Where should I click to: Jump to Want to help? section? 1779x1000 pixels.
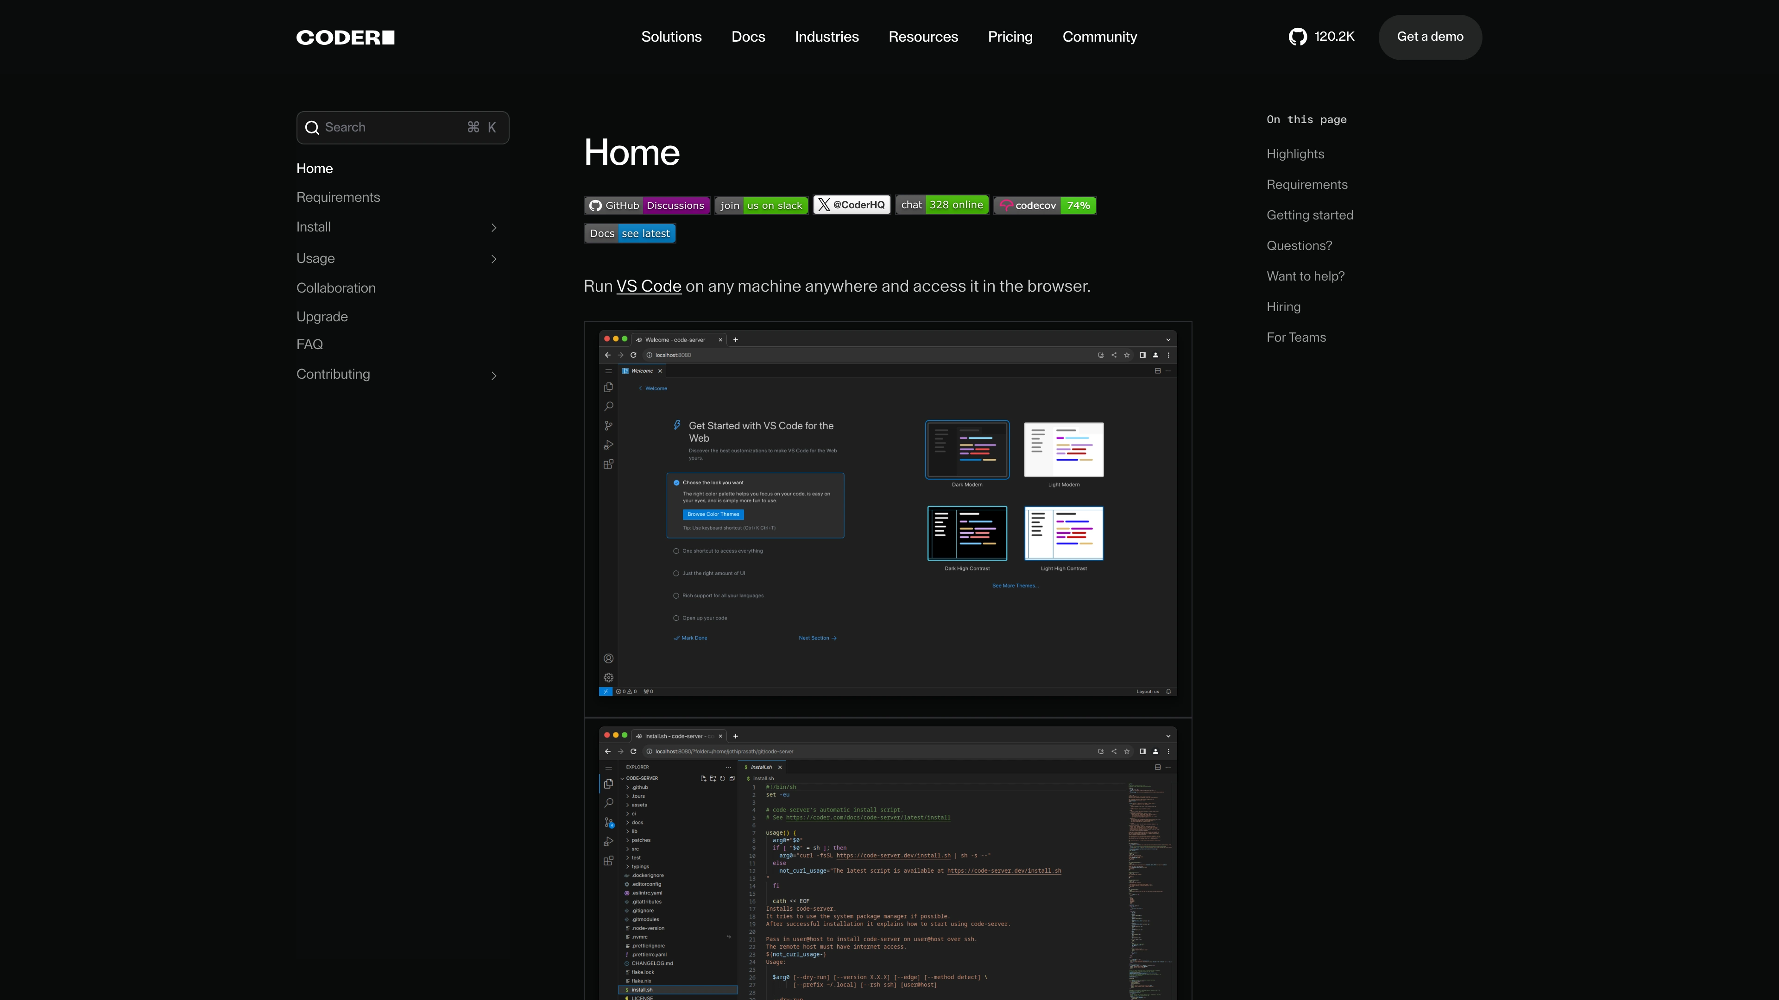point(1305,276)
